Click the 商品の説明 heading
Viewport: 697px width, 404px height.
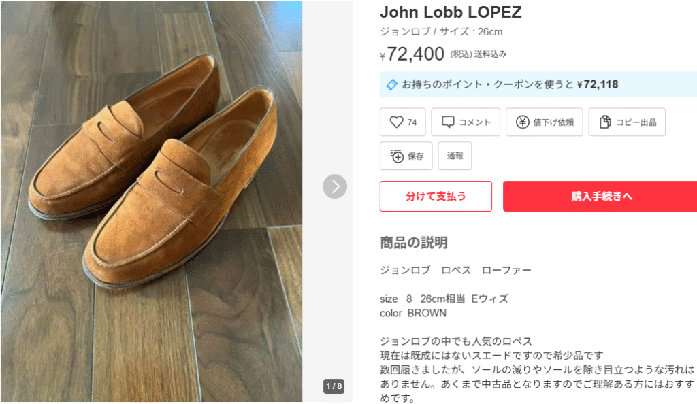pos(413,243)
